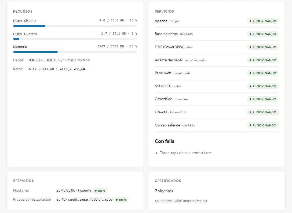Click the Firewall service name

tap(161, 112)
